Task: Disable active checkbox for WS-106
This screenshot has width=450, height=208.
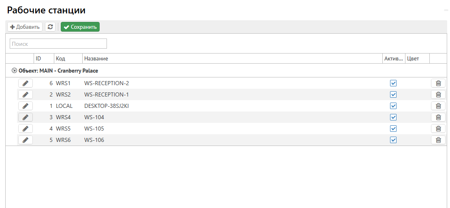Action: (393, 140)
